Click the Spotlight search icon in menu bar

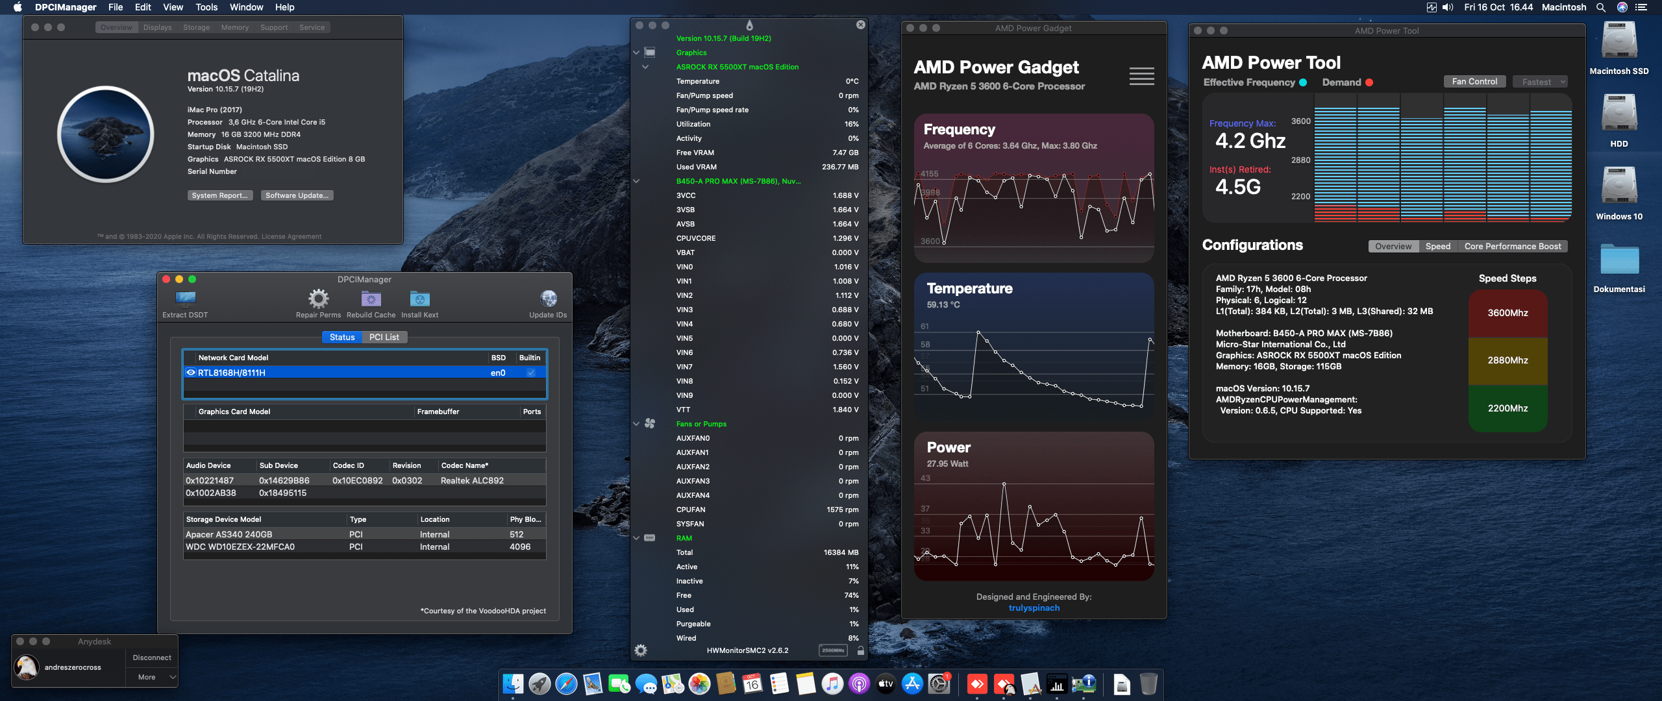(1601, 7)
